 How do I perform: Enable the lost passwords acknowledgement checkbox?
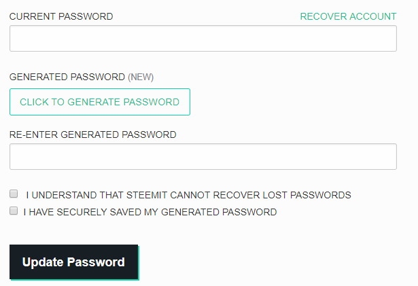pos(14,194)
